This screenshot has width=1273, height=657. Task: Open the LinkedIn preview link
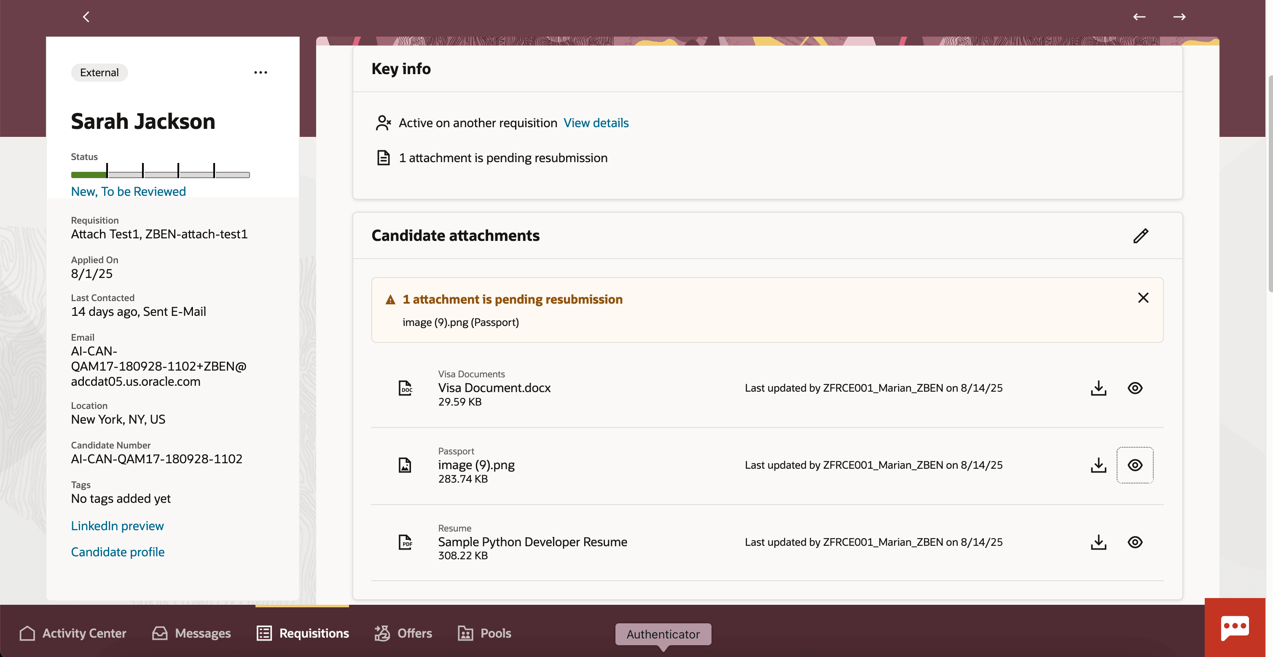click(117, 526)
